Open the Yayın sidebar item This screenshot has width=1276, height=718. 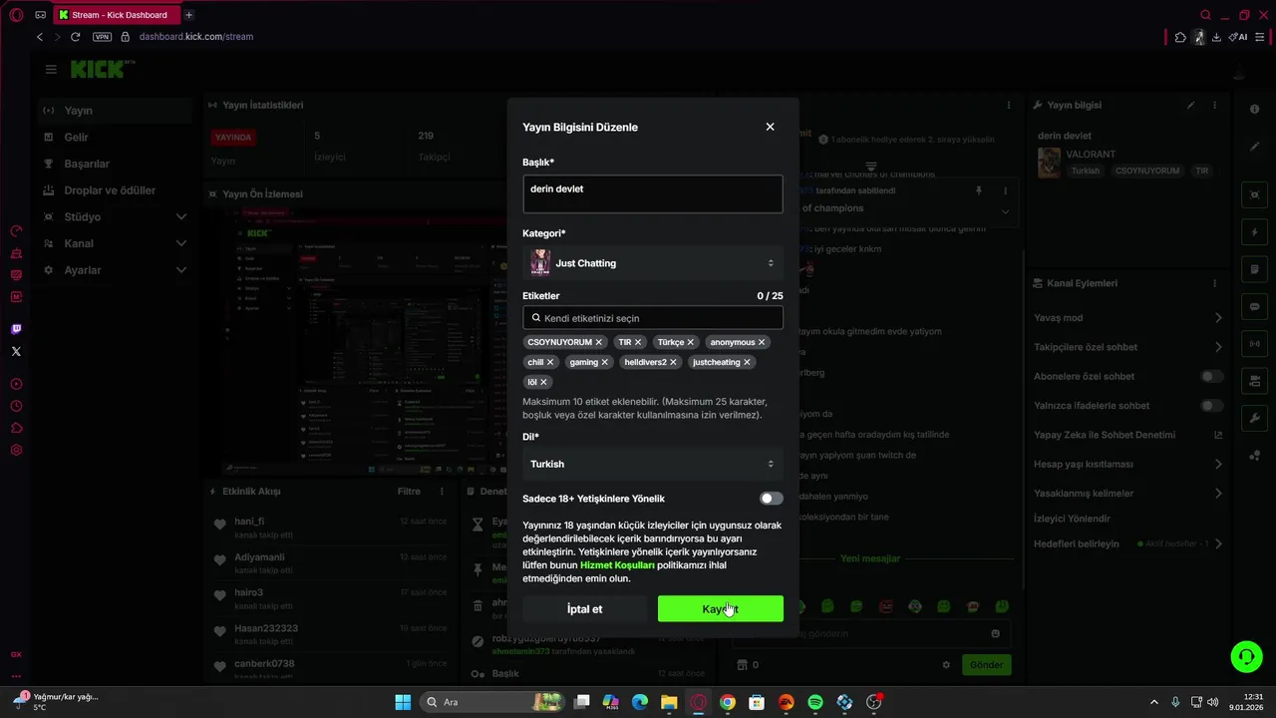pos(115,111)
